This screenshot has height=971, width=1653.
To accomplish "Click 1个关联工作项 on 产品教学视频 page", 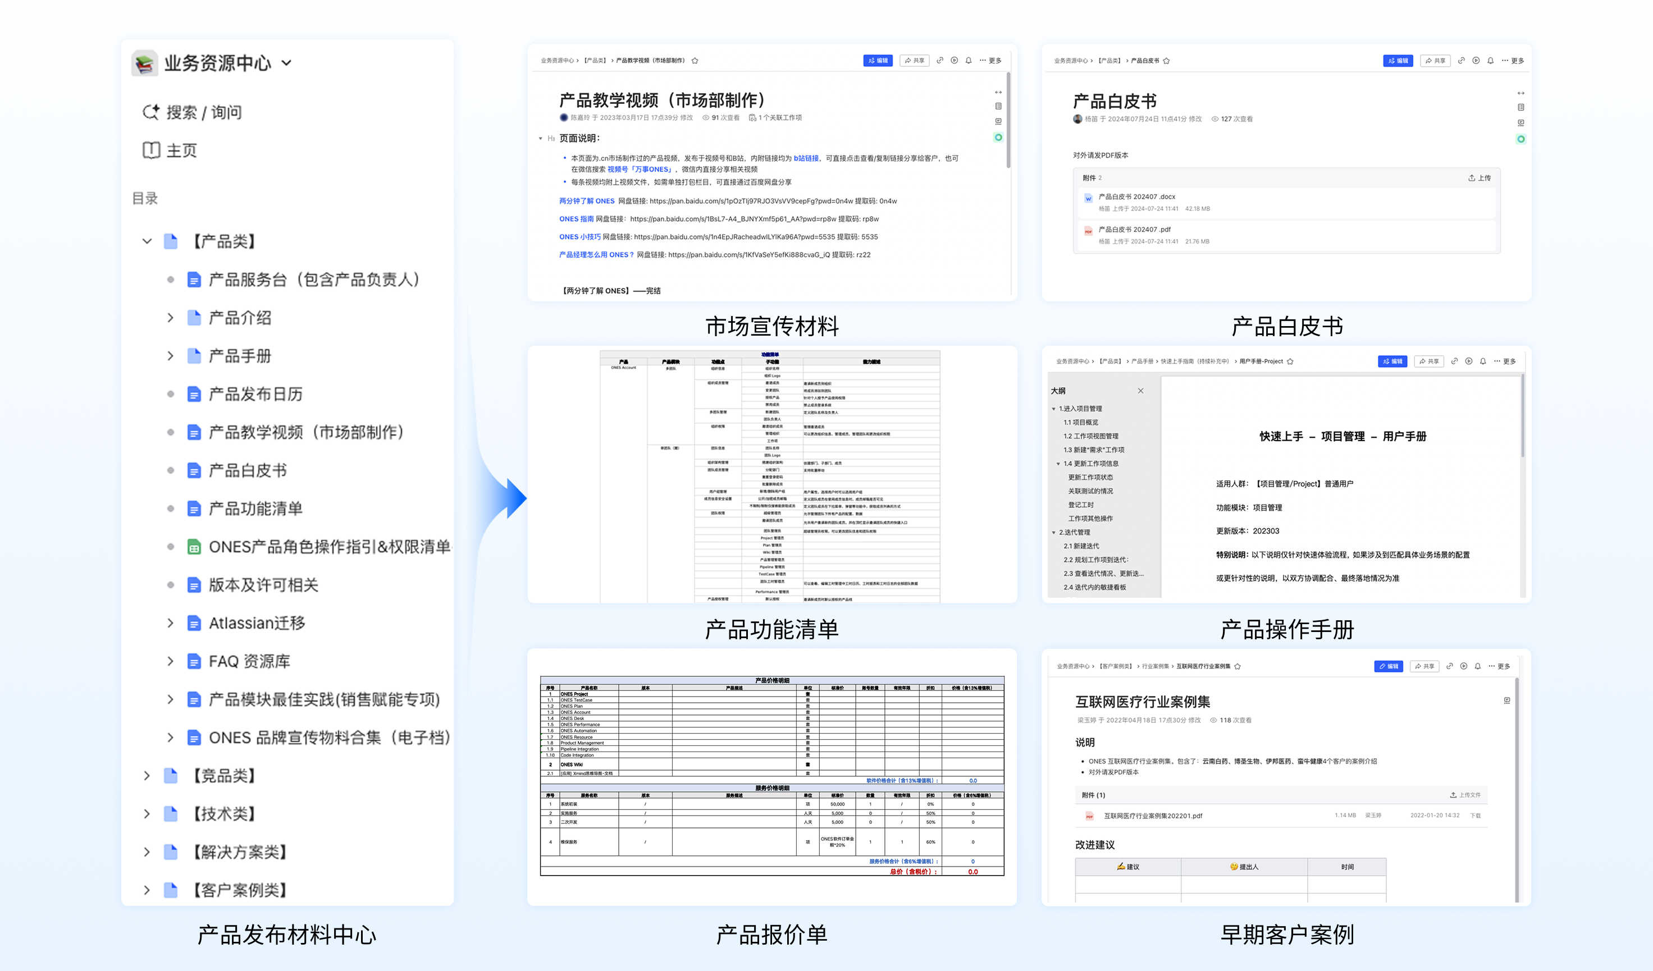I will tap(775, 118).
